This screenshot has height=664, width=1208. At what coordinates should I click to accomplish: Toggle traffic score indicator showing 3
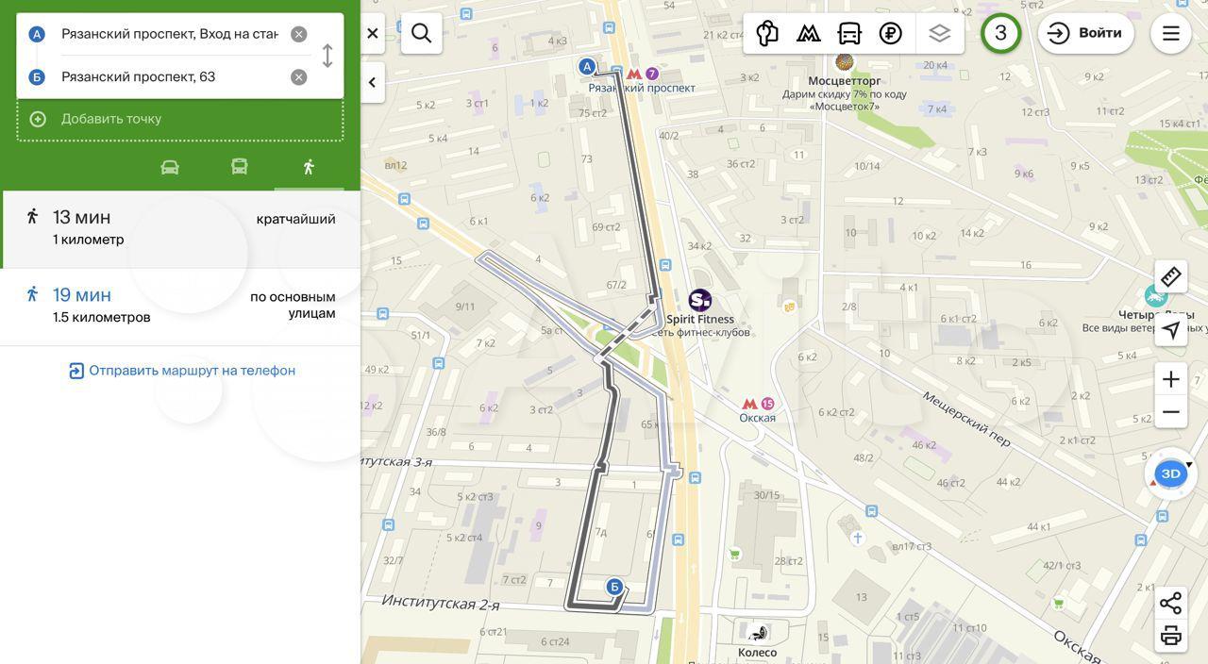click(x=1000, y=33)
